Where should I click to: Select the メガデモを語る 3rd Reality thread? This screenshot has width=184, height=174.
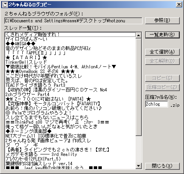click(x=41, y=154)
